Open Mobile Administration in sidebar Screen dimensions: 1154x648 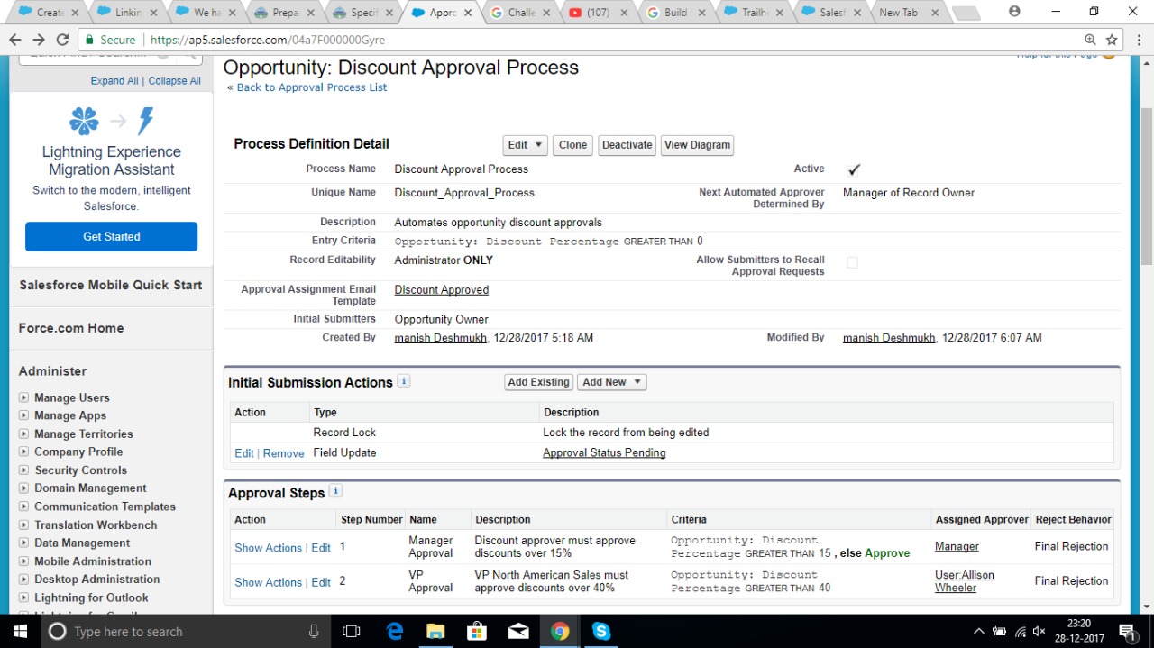coord(93,561)
